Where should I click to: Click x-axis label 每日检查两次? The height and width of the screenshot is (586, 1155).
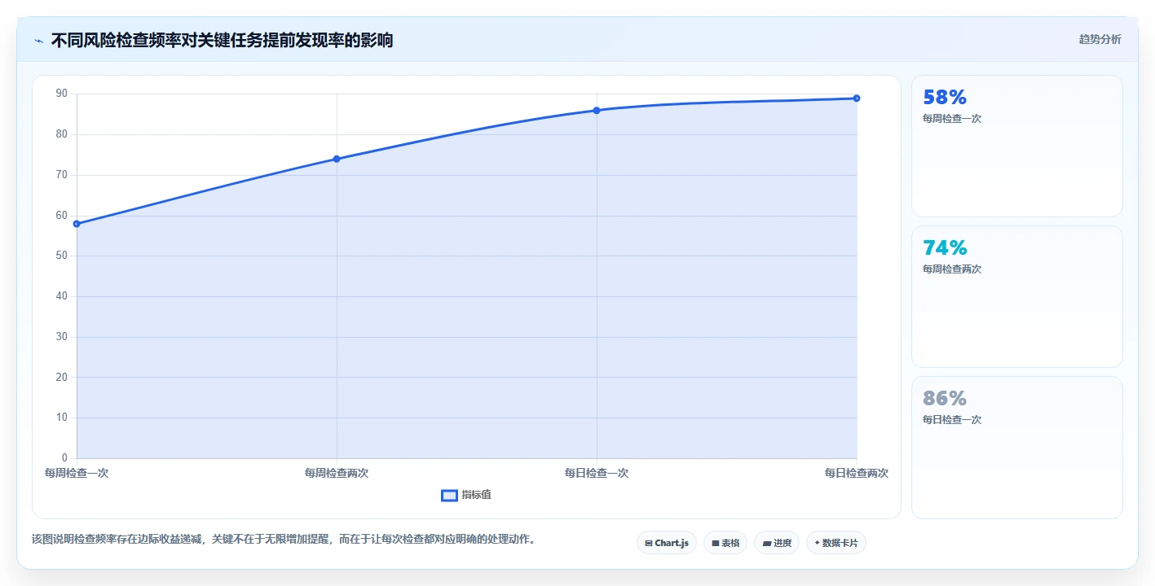tap(857, 473)
